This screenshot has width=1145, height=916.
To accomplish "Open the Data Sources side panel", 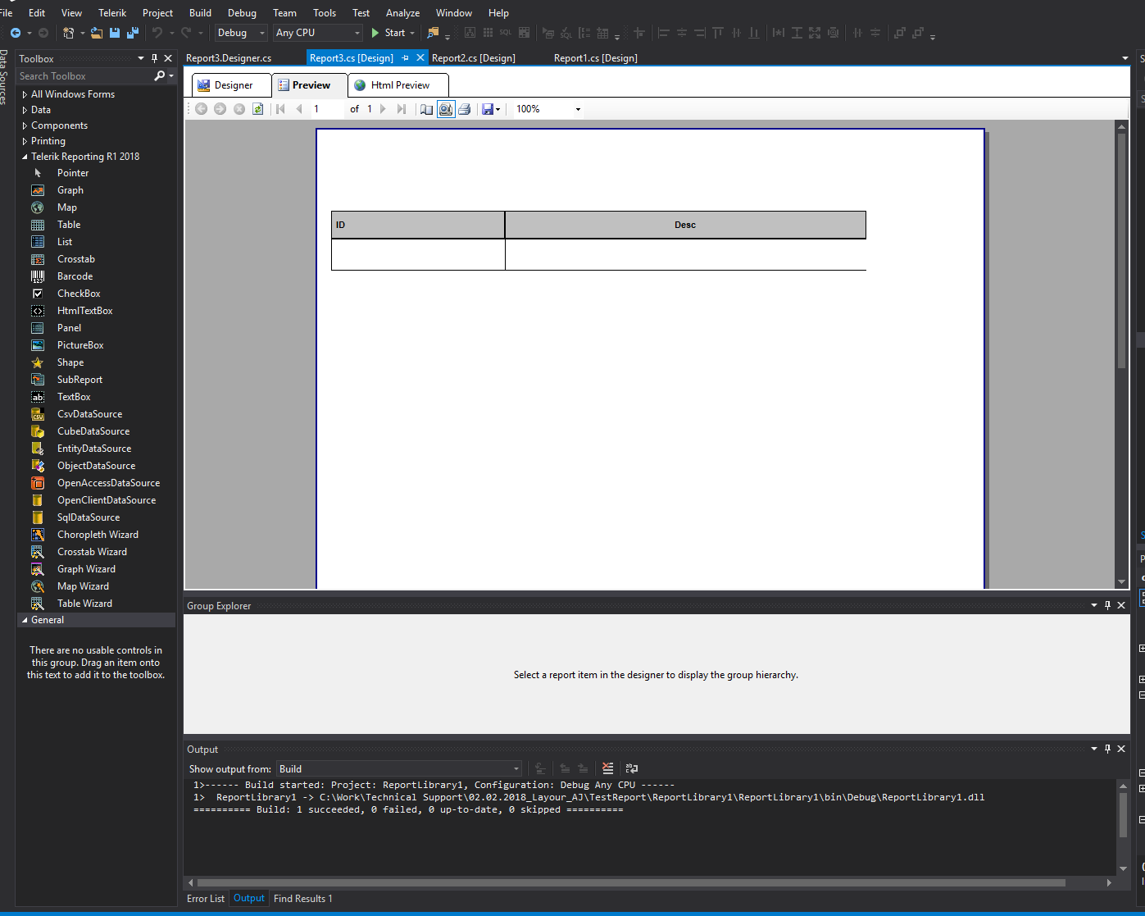I will 4,77.
